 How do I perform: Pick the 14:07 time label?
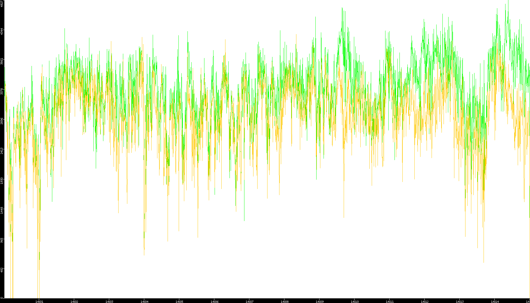[x=249, y=301]
